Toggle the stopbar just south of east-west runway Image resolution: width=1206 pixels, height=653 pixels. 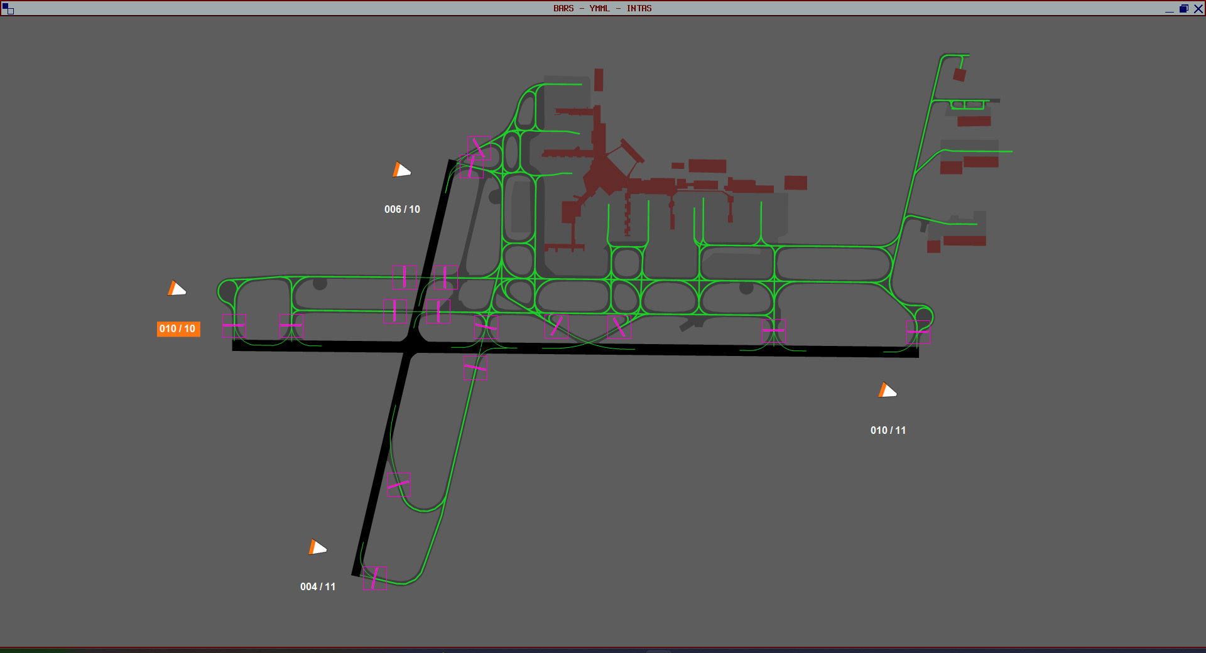pos(475,369)
